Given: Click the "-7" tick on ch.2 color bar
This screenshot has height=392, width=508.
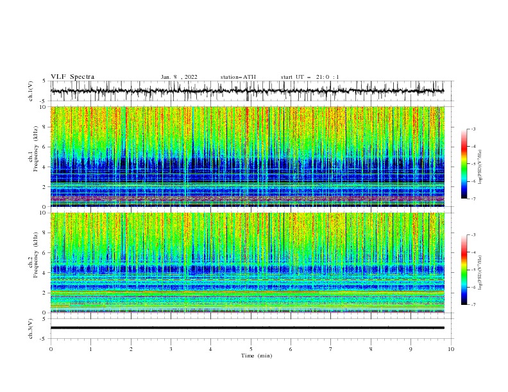Looking at the screenshot, I should pyautogui.click(x=473, y=305).
